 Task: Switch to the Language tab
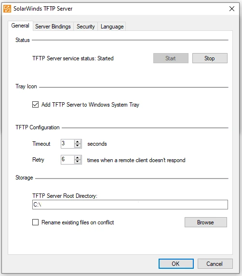click(x=112, y=27)
